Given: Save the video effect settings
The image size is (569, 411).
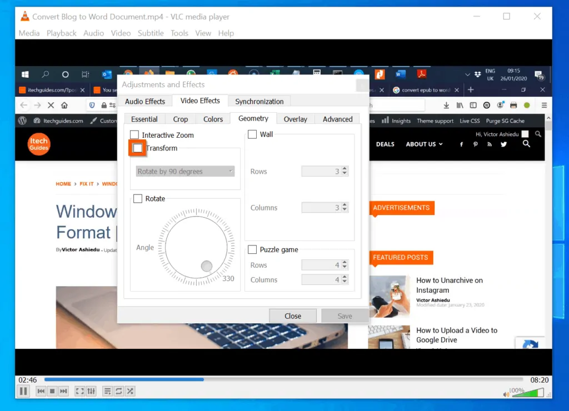Looking at the screenshot, I should click(x=345, y=315).
